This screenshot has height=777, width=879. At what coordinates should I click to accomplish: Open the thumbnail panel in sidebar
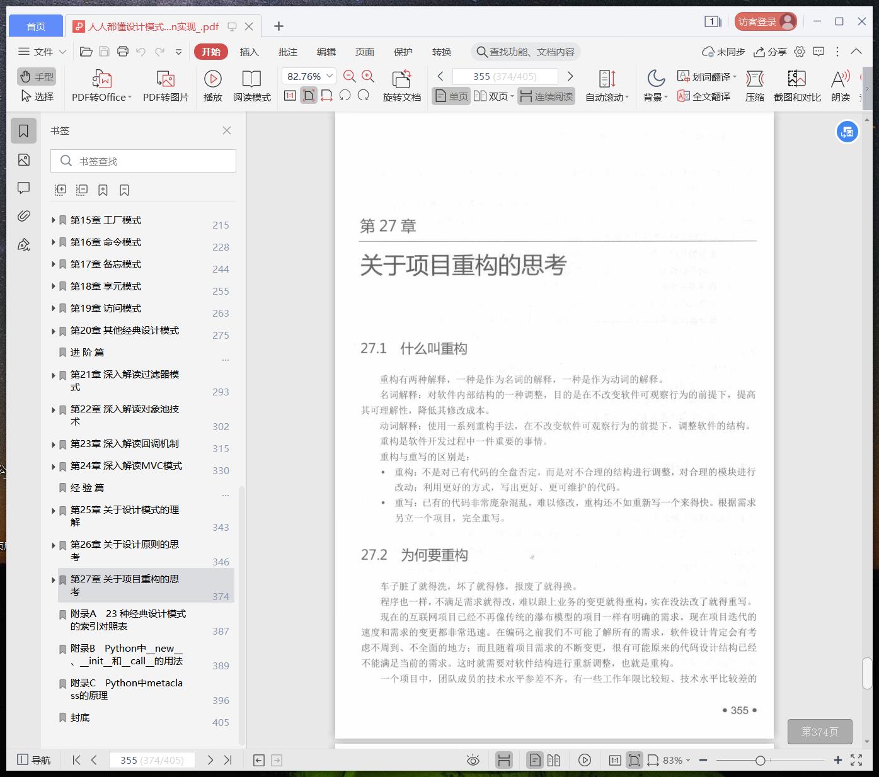click(24, 160)
